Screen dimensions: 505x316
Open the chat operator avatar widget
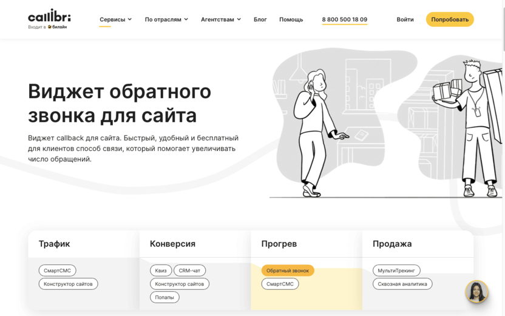click(476, 292)
